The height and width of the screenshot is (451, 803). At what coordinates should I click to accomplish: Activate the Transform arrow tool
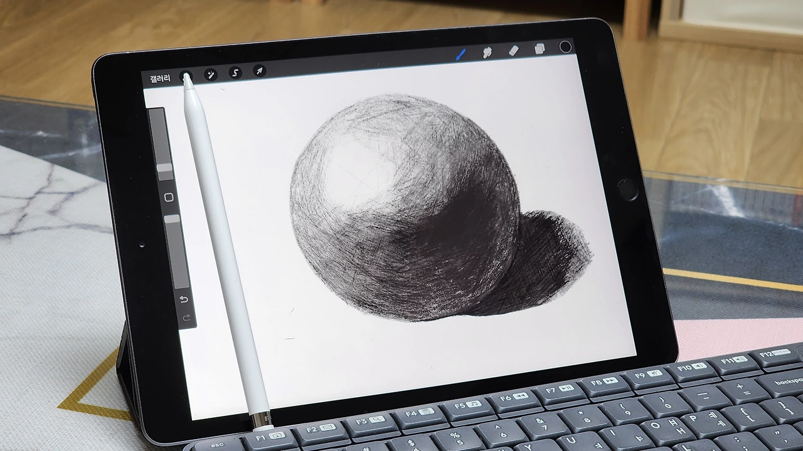[260, 71]
